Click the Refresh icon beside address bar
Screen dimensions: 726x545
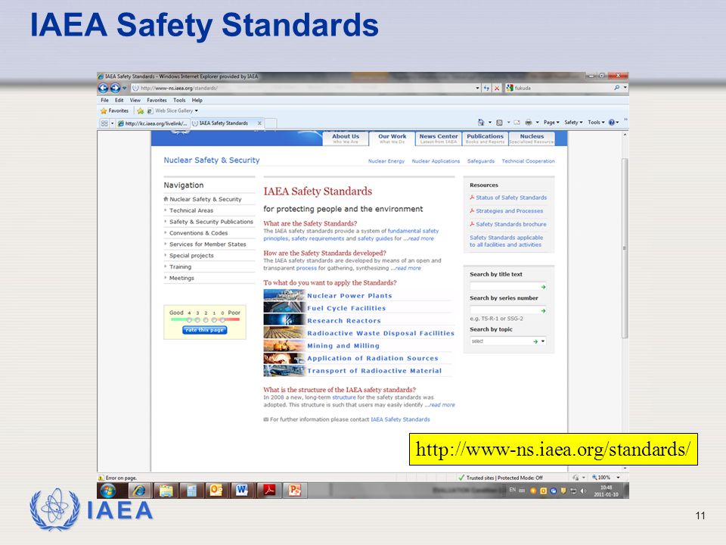click(x=486, y=88)
